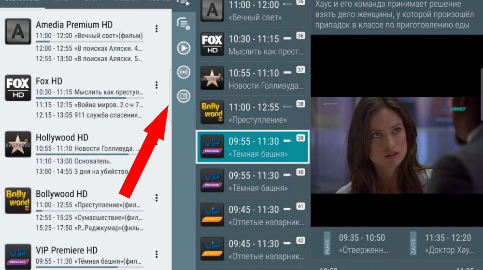Select channel 42 VIP Comedy logo
Image resolution: width=483 pixels, height=270 pixels.
212,249
